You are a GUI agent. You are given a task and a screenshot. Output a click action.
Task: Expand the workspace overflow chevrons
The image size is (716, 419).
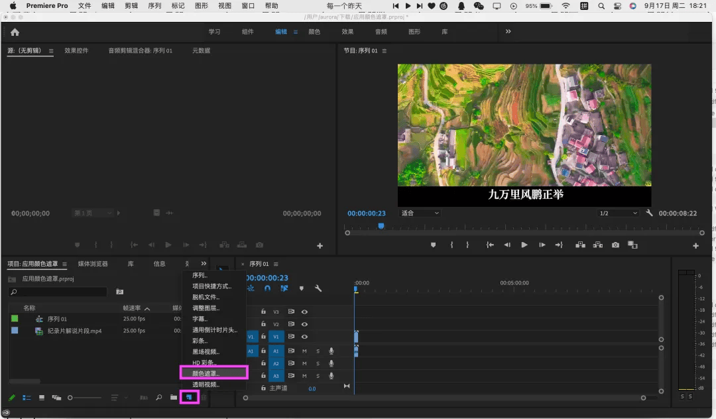click(508, 32)
